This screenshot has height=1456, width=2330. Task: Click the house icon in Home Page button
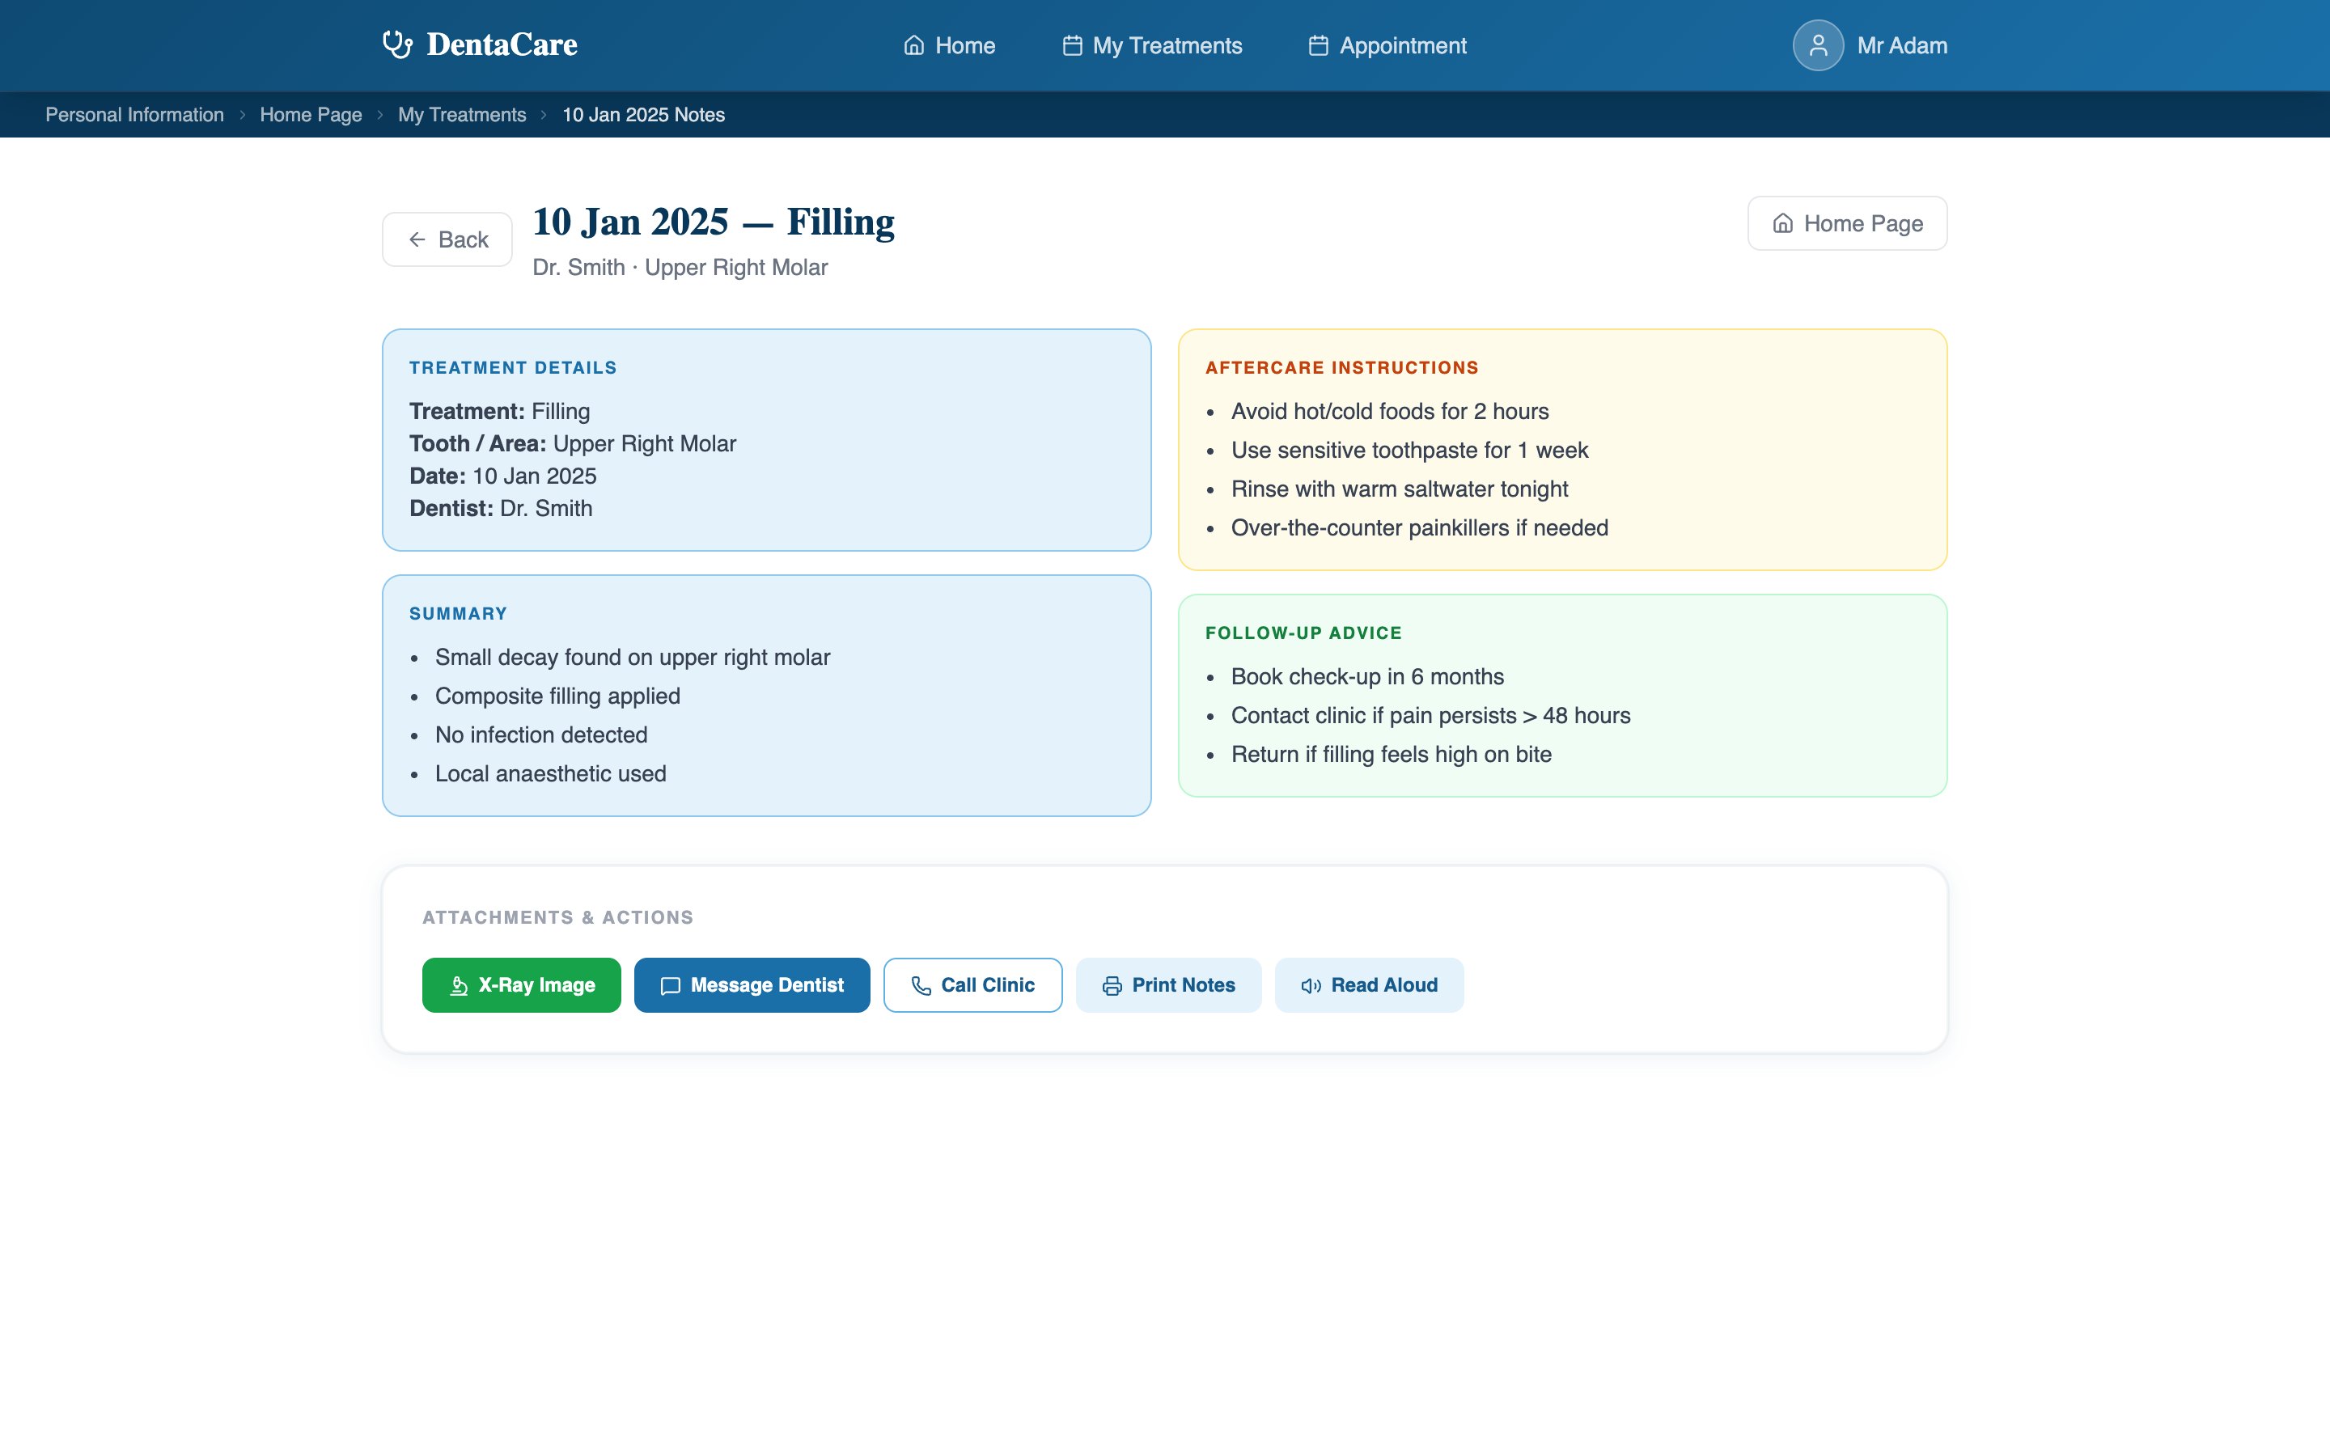click(1783, 223)
